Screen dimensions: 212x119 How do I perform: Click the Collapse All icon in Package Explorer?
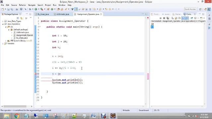click(18, 18)
